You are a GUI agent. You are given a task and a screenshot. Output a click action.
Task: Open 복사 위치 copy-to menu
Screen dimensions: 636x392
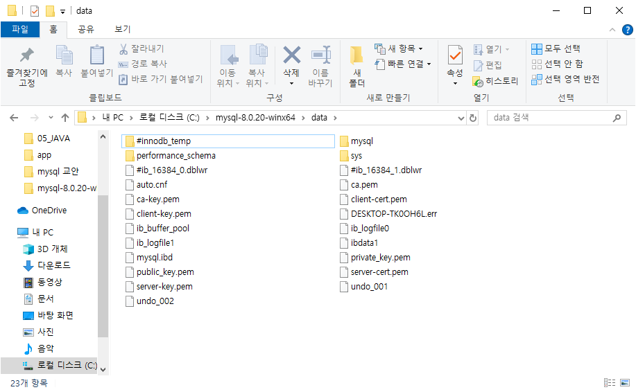[257, 66]
